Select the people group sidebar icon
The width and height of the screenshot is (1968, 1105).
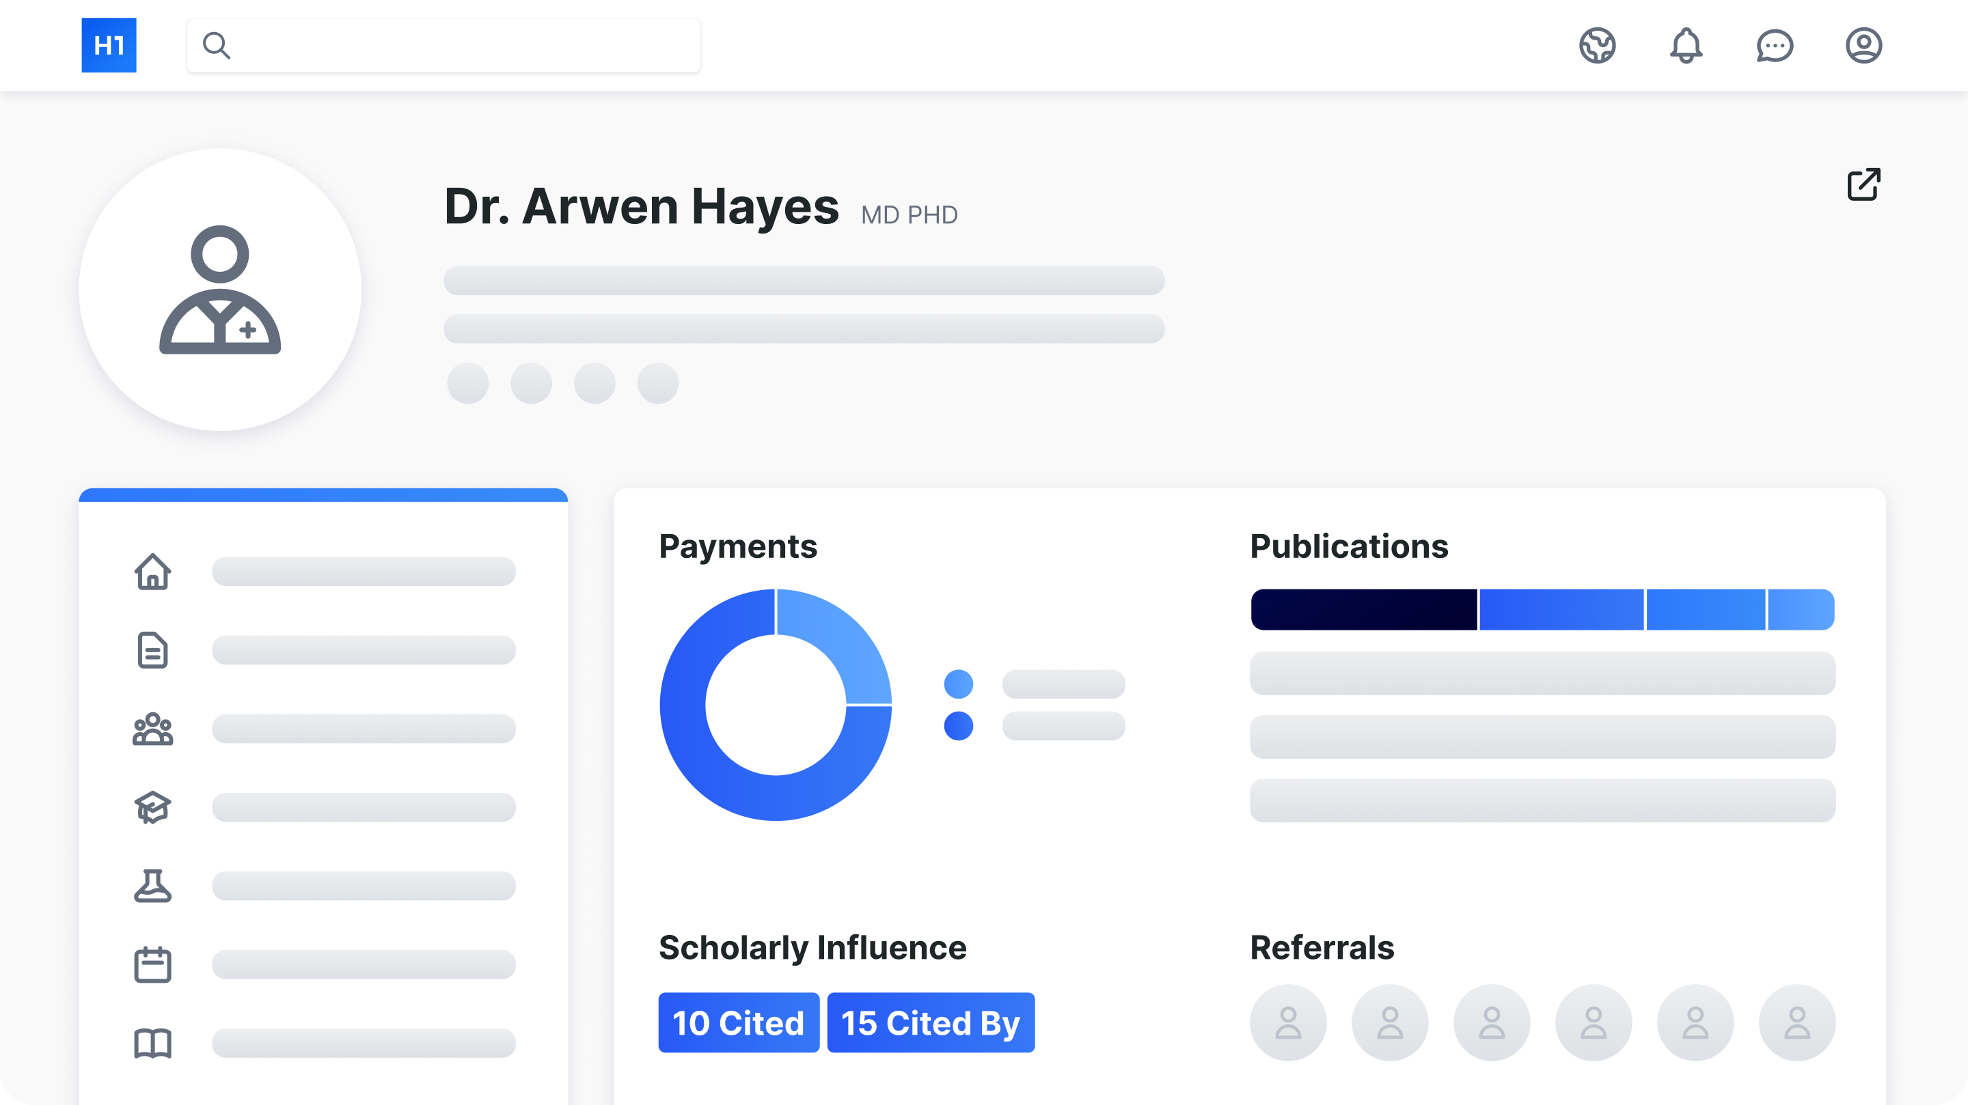click(153, 729)
